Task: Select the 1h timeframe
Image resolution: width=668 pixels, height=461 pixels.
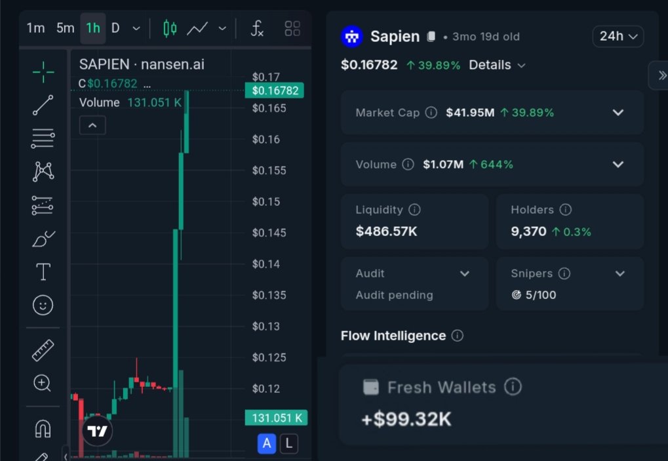Action: [x=93, y=28]
